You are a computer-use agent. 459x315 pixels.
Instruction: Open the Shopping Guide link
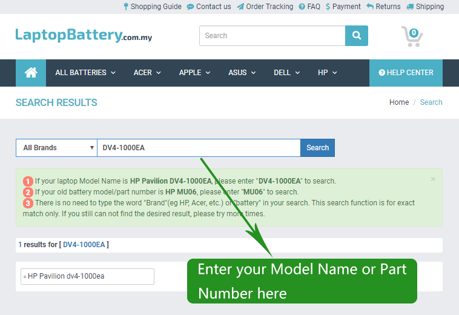pyautogui.click(x=152, y=7)
